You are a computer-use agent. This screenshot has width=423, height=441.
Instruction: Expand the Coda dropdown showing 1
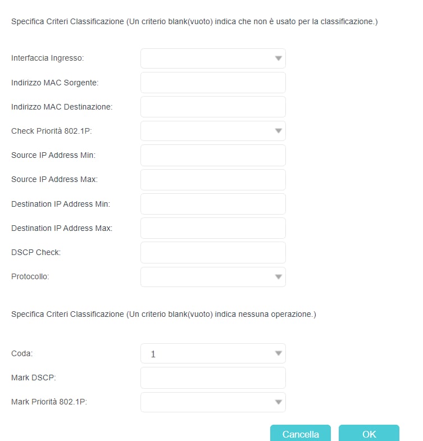coord(212,353)
